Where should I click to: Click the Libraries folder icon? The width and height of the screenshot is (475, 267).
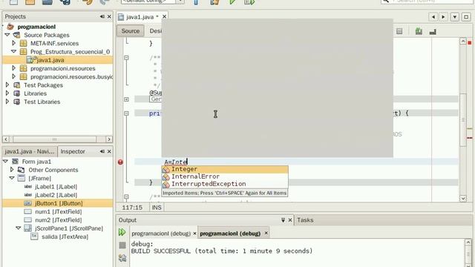pos(17,93)
